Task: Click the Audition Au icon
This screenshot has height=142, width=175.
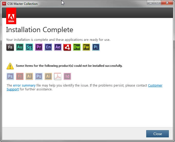Action: pyautogui.click(x=20, y=47)
